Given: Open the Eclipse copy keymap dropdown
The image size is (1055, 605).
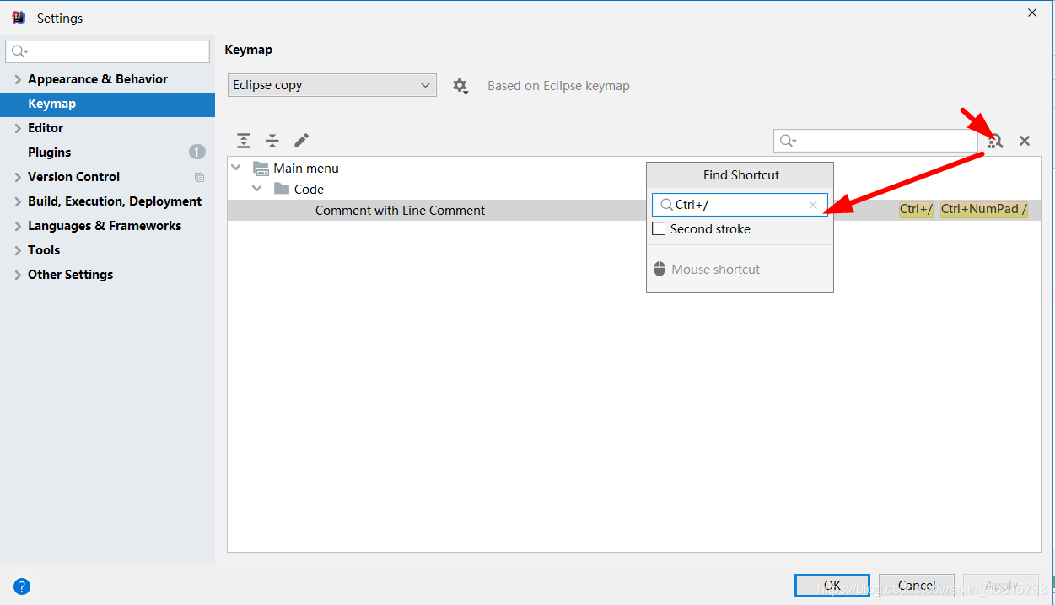Looking at the screenshot, I should point(332,85).
